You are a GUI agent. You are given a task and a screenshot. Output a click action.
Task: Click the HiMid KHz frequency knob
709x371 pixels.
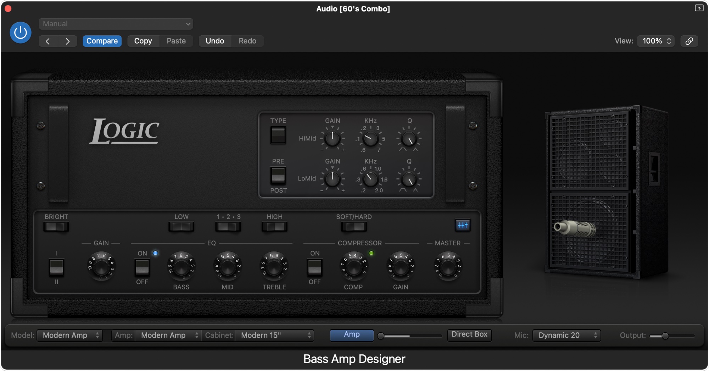tap(370, 139)
